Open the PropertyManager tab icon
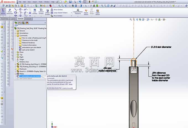 19,23
